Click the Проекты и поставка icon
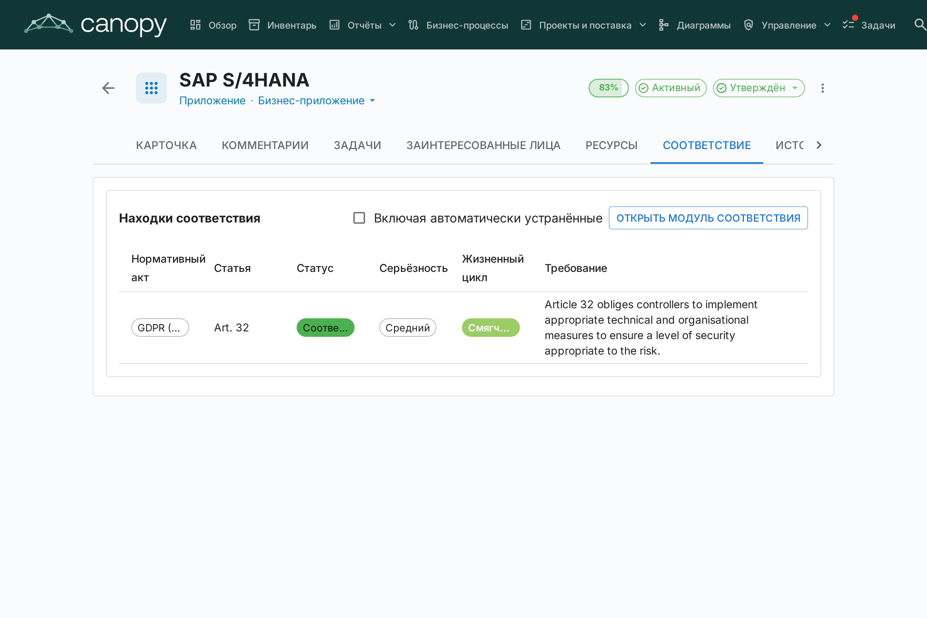The width and height of the screenshot is (927, 618). [526, 25]
